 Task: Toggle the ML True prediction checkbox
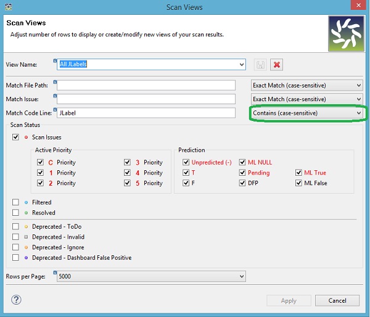click(300, 173)
